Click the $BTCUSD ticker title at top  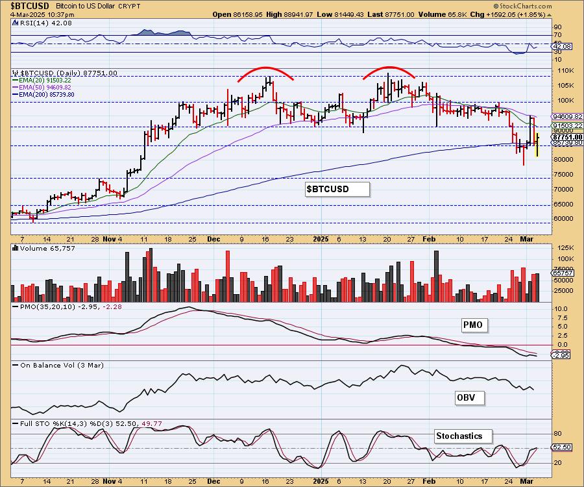tap(30, 6)
